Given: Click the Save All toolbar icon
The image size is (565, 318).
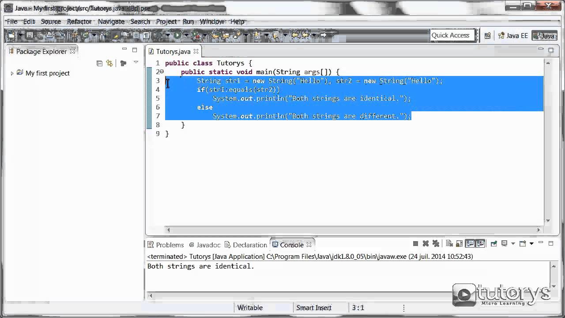Looking at the screenshot, I should tap(39, 35).
